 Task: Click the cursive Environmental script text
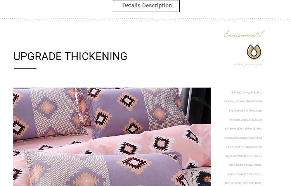tap(244, 34)
